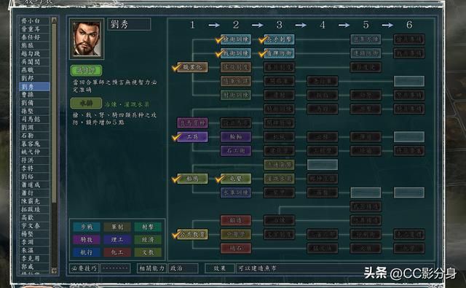Select 曹操 in the ruler list

(34, 95)
